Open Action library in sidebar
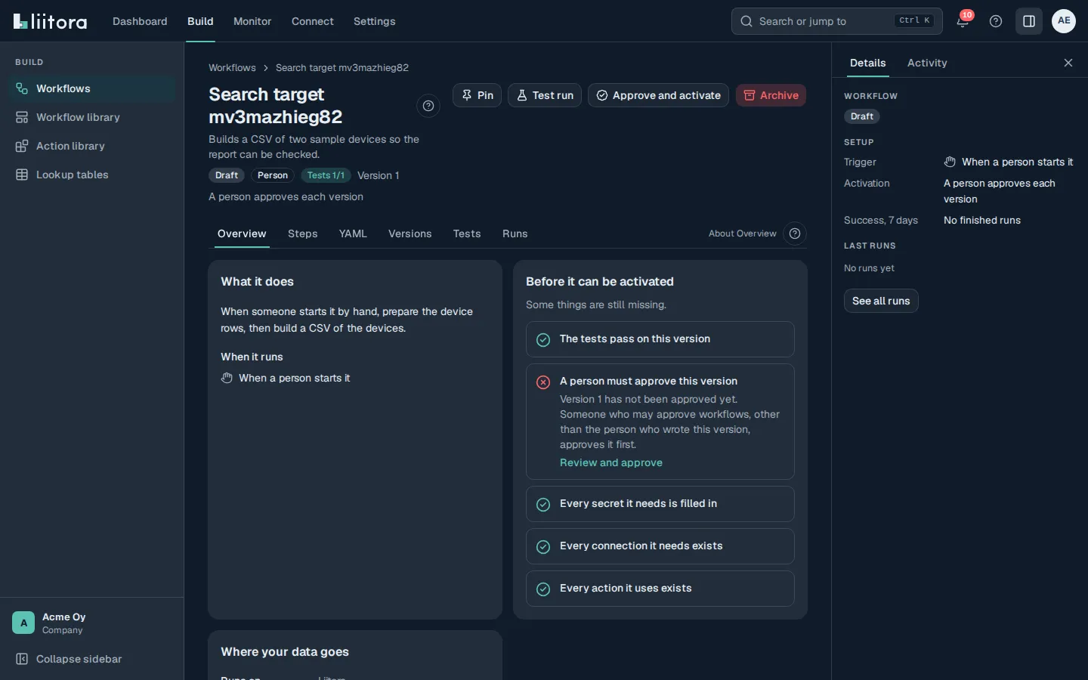Image resolution: width=1088 pixels, height=680 pixels. tap(92, 146)
